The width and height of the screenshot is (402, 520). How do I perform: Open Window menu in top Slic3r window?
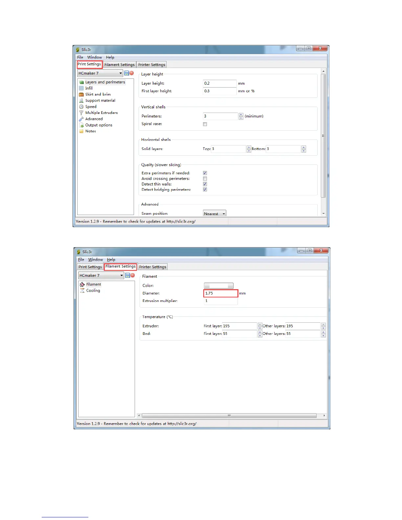tap(95, 57)
